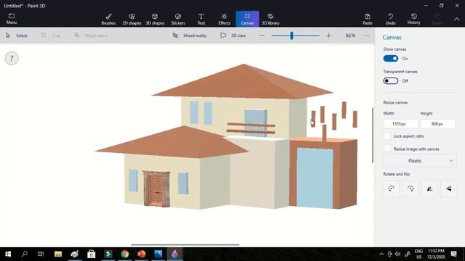This screenshot has width=465, height=261.
Task: Open the Menu
Action: click(12, 19)
